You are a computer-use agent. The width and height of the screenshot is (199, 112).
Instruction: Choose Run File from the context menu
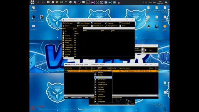tap(103, 75)
